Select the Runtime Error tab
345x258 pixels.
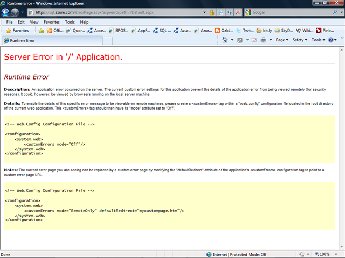pos(27,40)
